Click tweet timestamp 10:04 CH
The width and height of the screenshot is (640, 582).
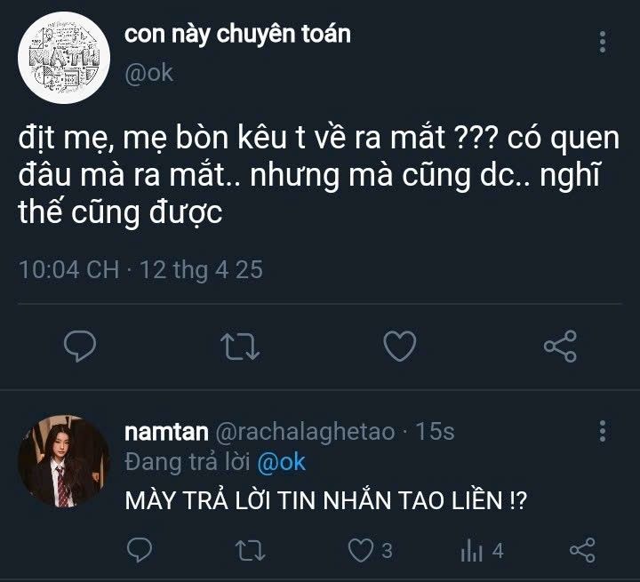69,269
